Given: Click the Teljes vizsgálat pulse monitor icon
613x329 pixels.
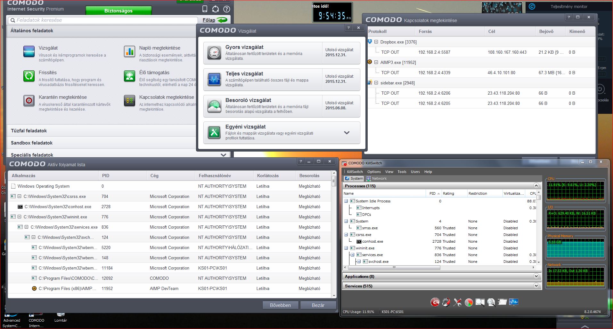Looking at the screenshot, I should click(x=214, y=79).
